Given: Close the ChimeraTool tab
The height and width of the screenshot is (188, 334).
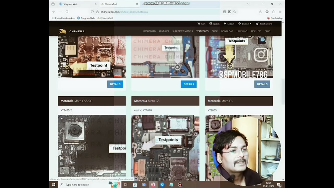Looking at the screenshot, I should point(137,4).
